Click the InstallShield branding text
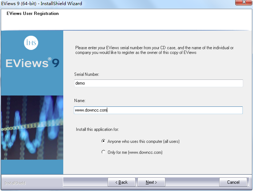The height and width of the screenshot is (191, 253). coord(15,183)
